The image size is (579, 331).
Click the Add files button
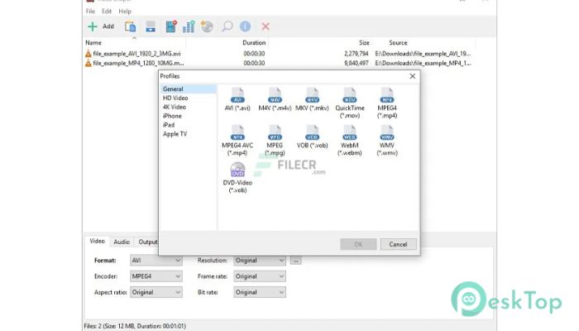101,26
